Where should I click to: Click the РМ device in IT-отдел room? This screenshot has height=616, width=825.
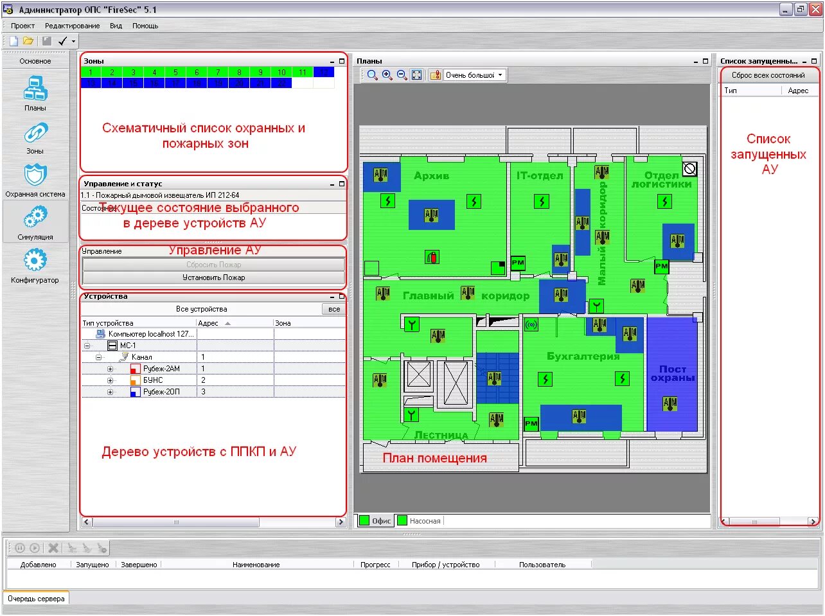518,263
